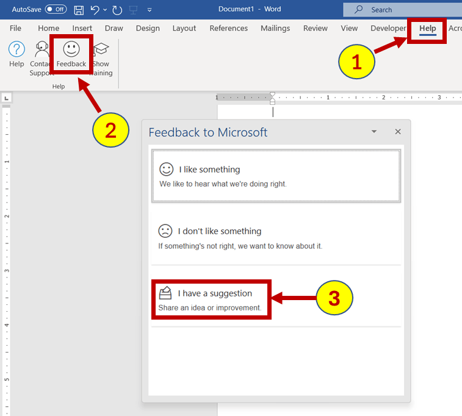Open Customize Quick Access Toolbar dropdown
462x416 pixels.
click(150, 10)
